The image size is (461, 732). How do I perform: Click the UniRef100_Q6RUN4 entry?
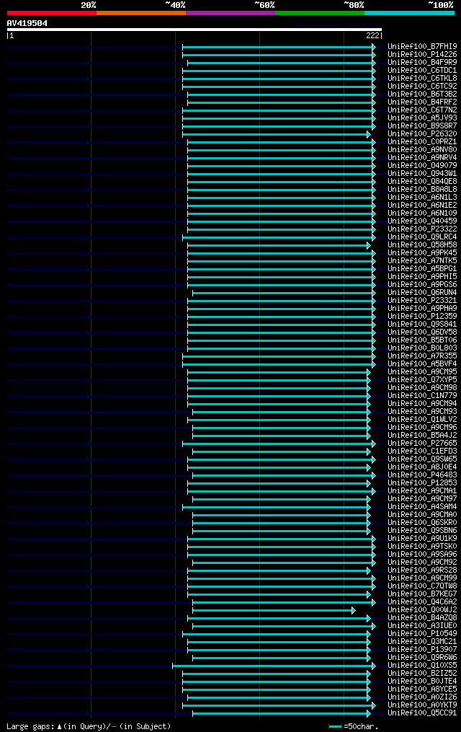[x=422, y=293]
